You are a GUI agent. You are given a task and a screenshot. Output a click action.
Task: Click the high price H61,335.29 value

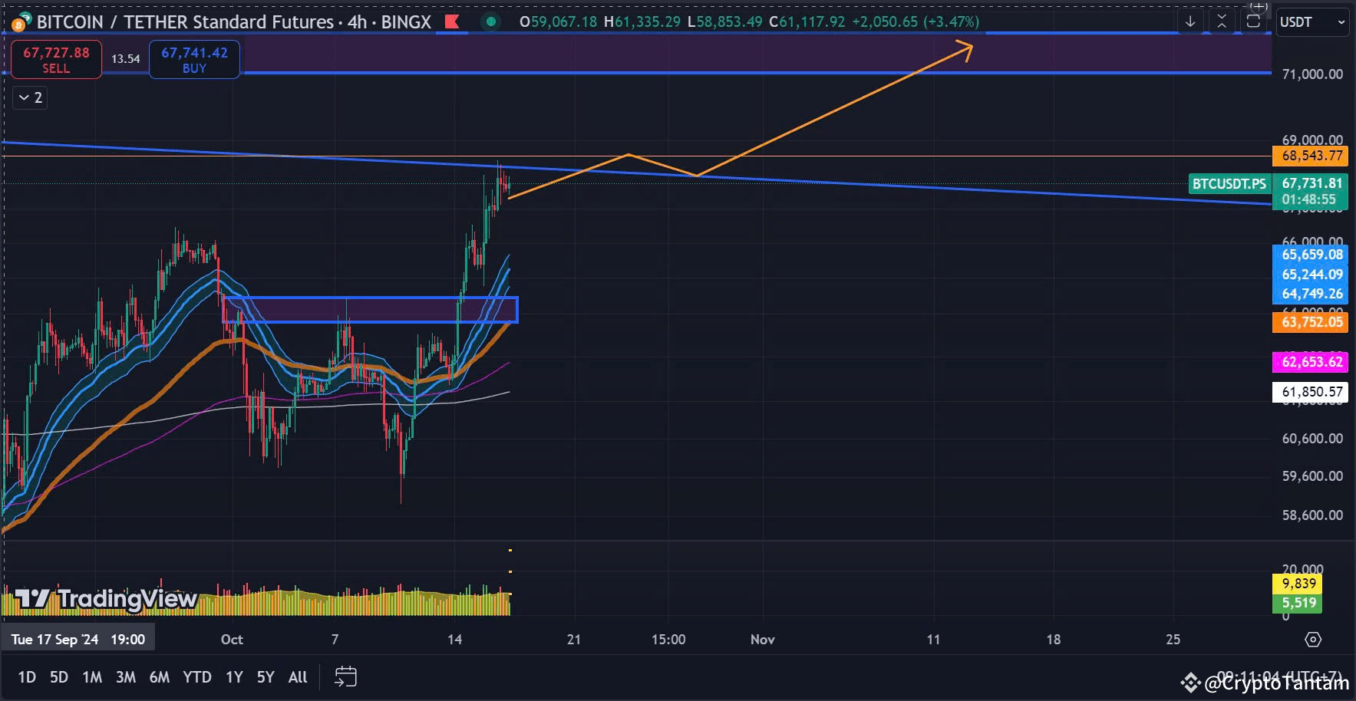(642, 21)
